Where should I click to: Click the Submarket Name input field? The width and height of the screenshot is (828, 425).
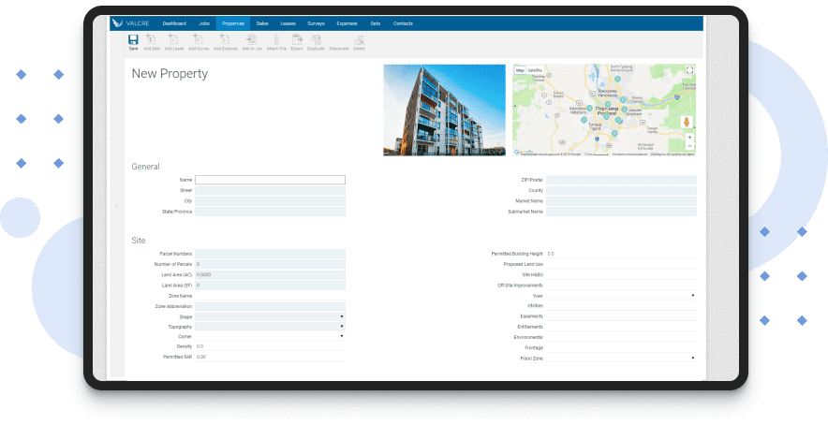[x=621, y=212]
